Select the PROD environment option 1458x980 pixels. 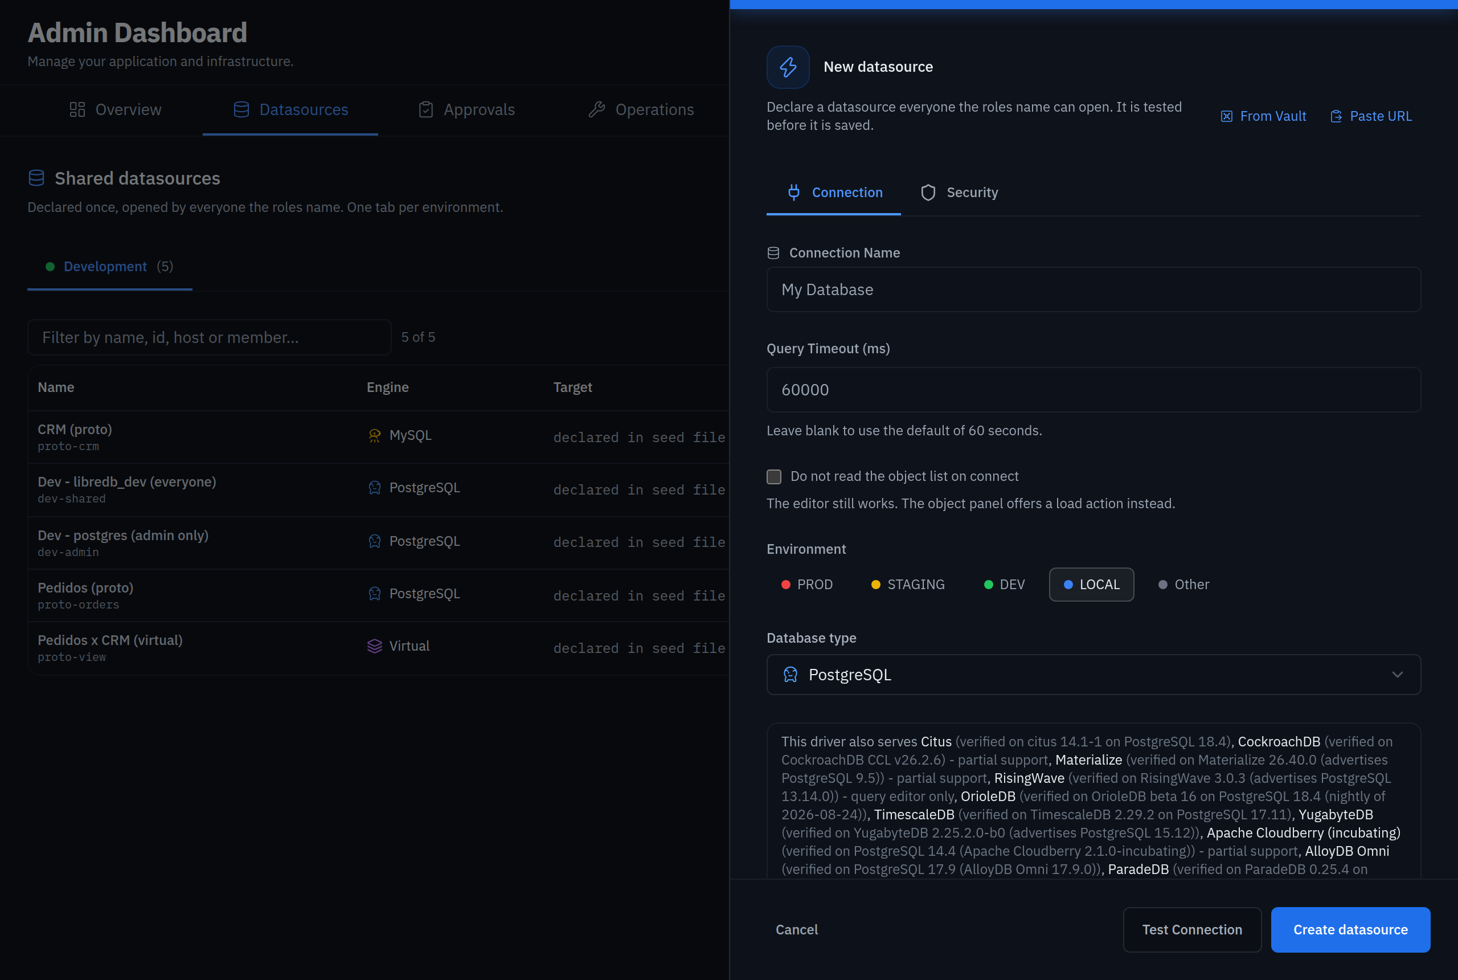[x=807, y=585]
